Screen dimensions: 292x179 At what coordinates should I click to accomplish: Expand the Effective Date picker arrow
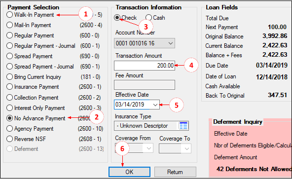point(155,105)
